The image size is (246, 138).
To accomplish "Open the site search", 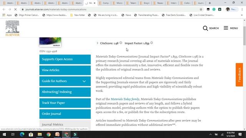I will click(x=211, y=28).
